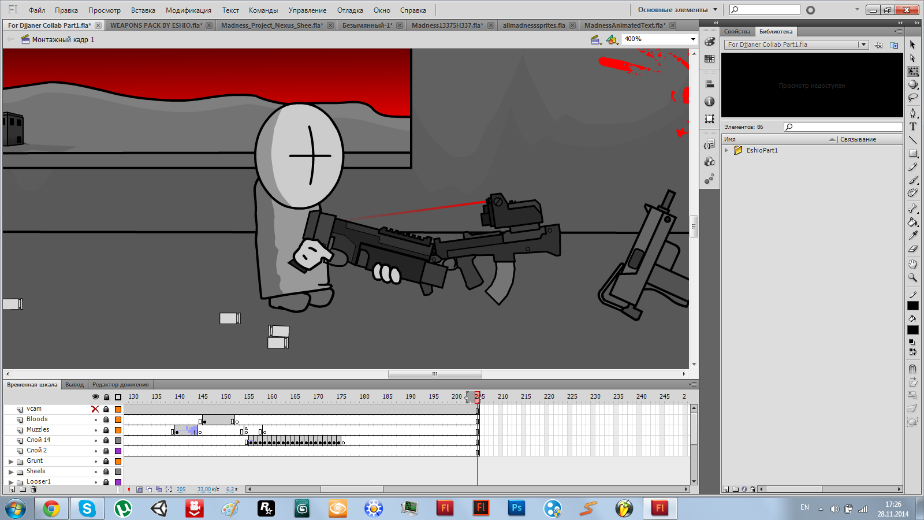Click the stroke color swatch
This screenshot has width=924, height=520.
913,306
